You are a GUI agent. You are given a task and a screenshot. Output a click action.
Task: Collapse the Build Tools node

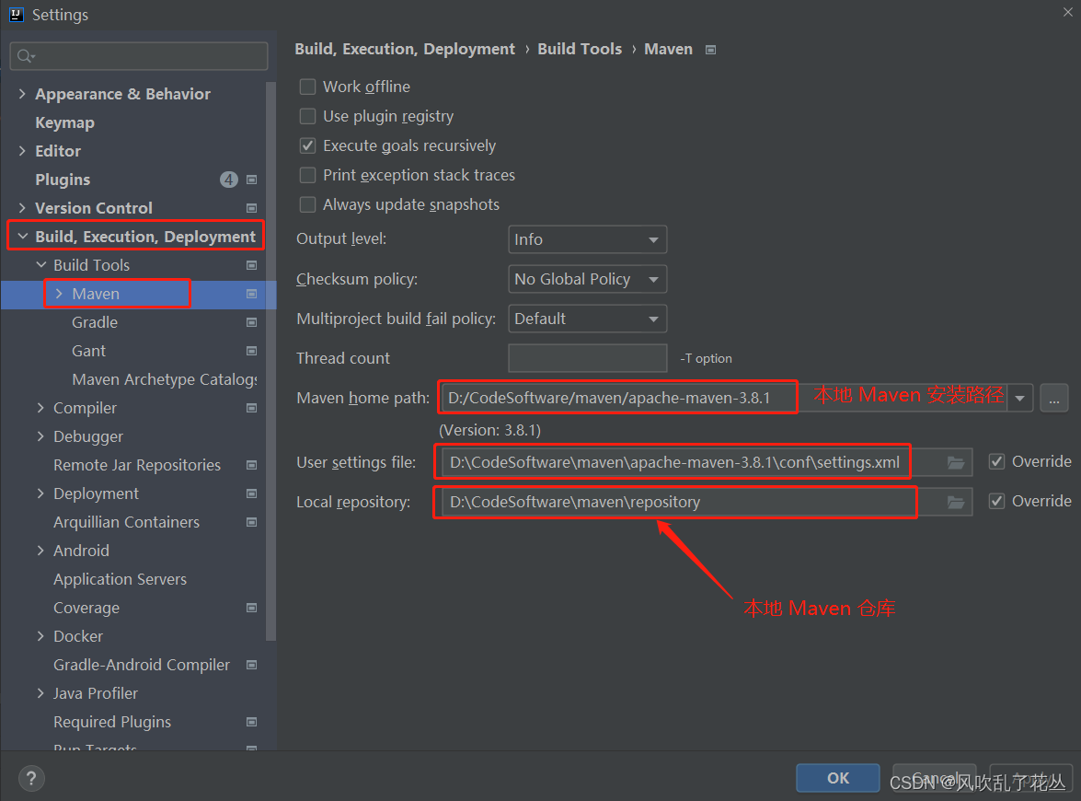click(x=41, y=266)
